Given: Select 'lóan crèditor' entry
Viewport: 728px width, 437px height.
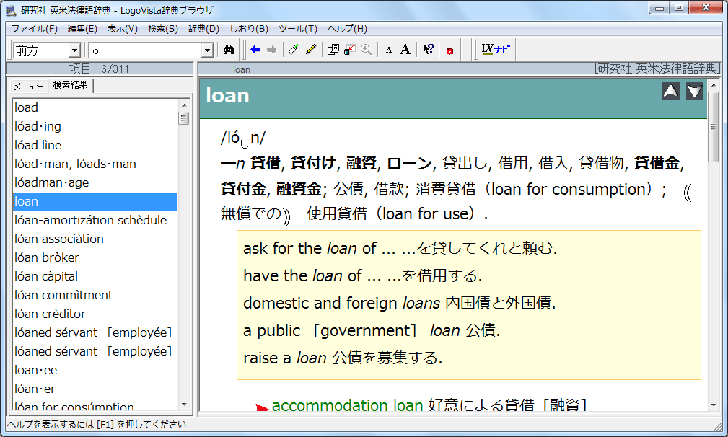Looking at the screenshot, I should point(95,314).
